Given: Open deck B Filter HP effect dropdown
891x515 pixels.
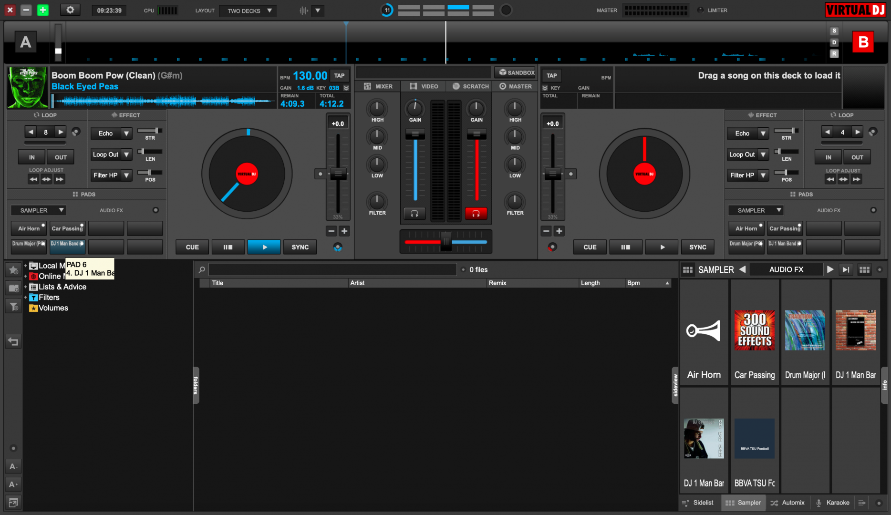Looking at the screenshot, I should point(763,175).
